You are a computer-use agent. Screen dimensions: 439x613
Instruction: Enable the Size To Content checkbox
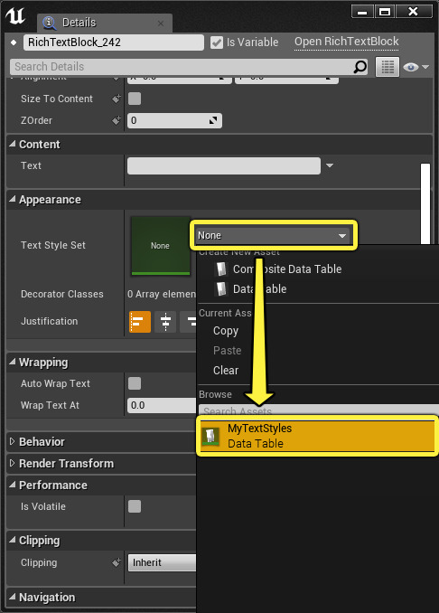135,99
